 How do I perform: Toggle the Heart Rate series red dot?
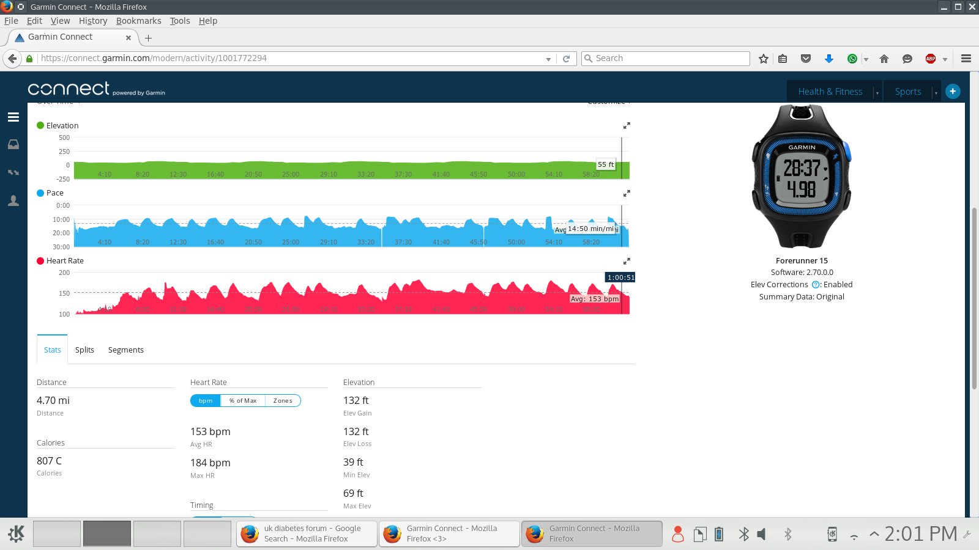(40, 261)
